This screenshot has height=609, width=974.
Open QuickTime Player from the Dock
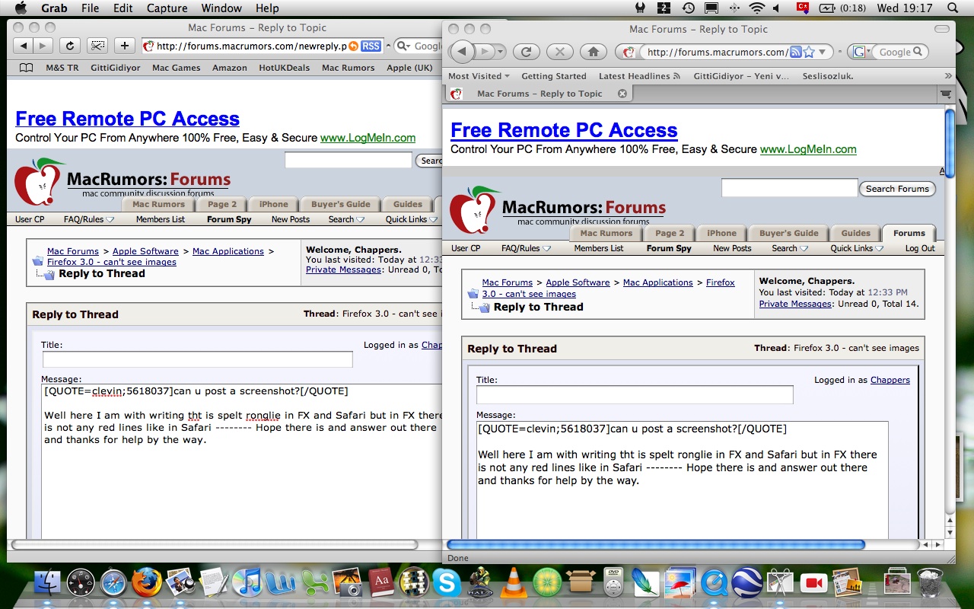pos(715,583)
